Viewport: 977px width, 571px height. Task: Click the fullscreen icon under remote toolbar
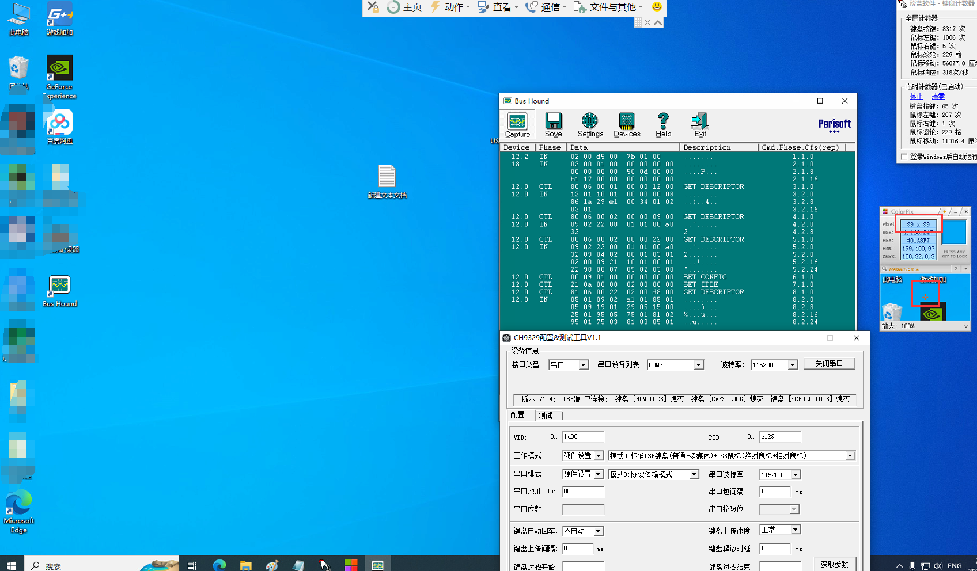(x=647, y=22)
